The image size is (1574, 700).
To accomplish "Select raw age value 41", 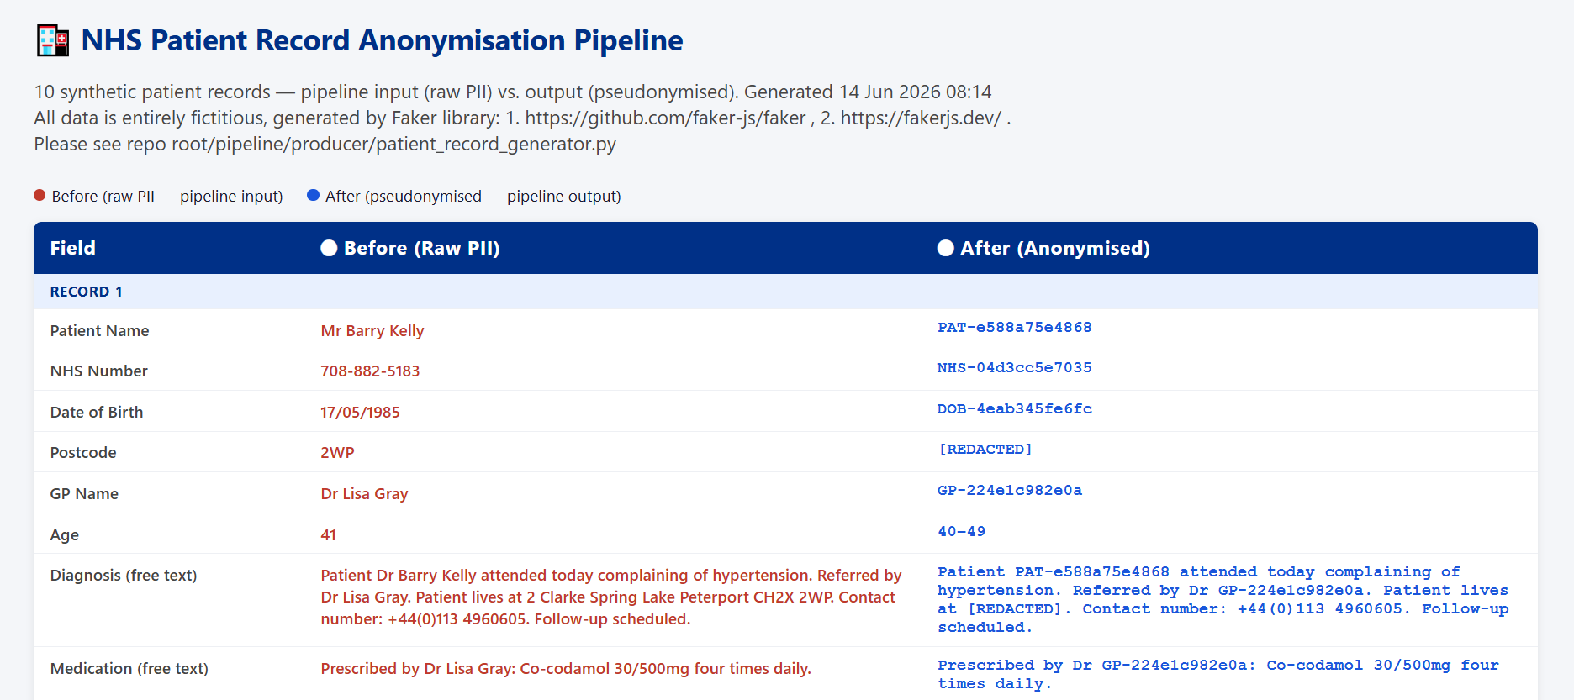I will pos(329,534).
